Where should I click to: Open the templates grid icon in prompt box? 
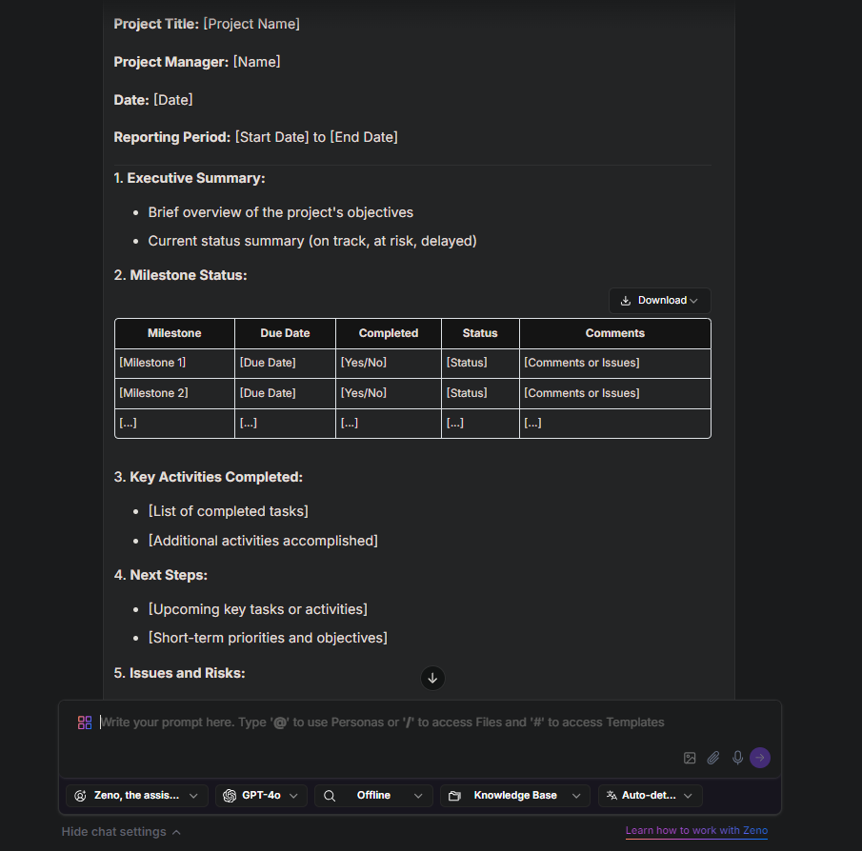tap(85, 722)
